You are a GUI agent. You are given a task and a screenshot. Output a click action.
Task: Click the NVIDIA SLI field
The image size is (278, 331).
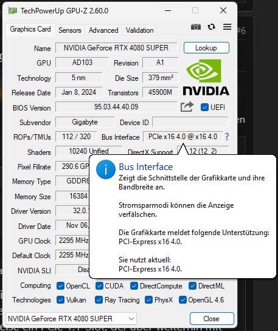[72, 270]
